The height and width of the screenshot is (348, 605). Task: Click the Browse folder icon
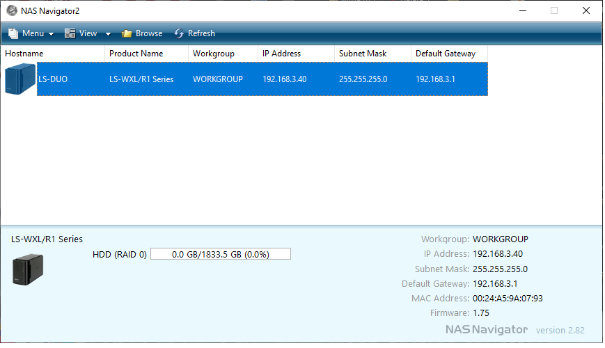pos(127,33)
